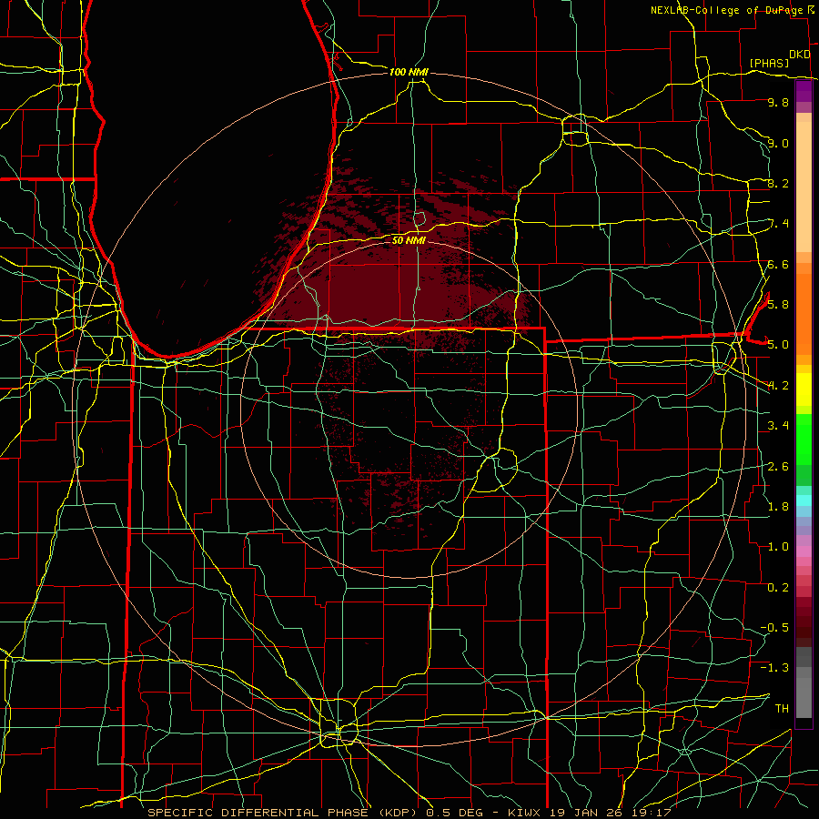Click the 8.2 scale value
Image resolution: width=819 pixels, height=819 pixels.
778,183
